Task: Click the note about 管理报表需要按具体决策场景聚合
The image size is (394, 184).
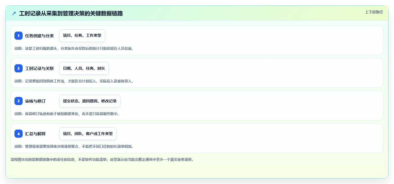Action: [x=74, y=146]
